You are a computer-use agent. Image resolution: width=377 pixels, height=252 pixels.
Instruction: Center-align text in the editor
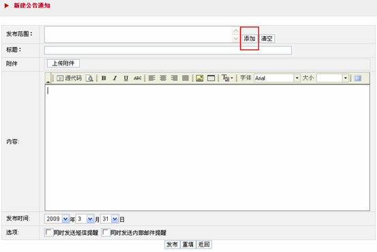(x=163, y=78)
